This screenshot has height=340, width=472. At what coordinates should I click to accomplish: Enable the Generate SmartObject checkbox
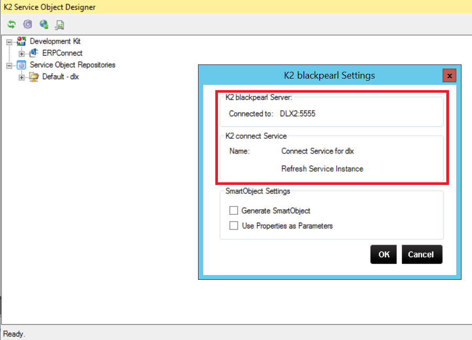click(234, 211)
